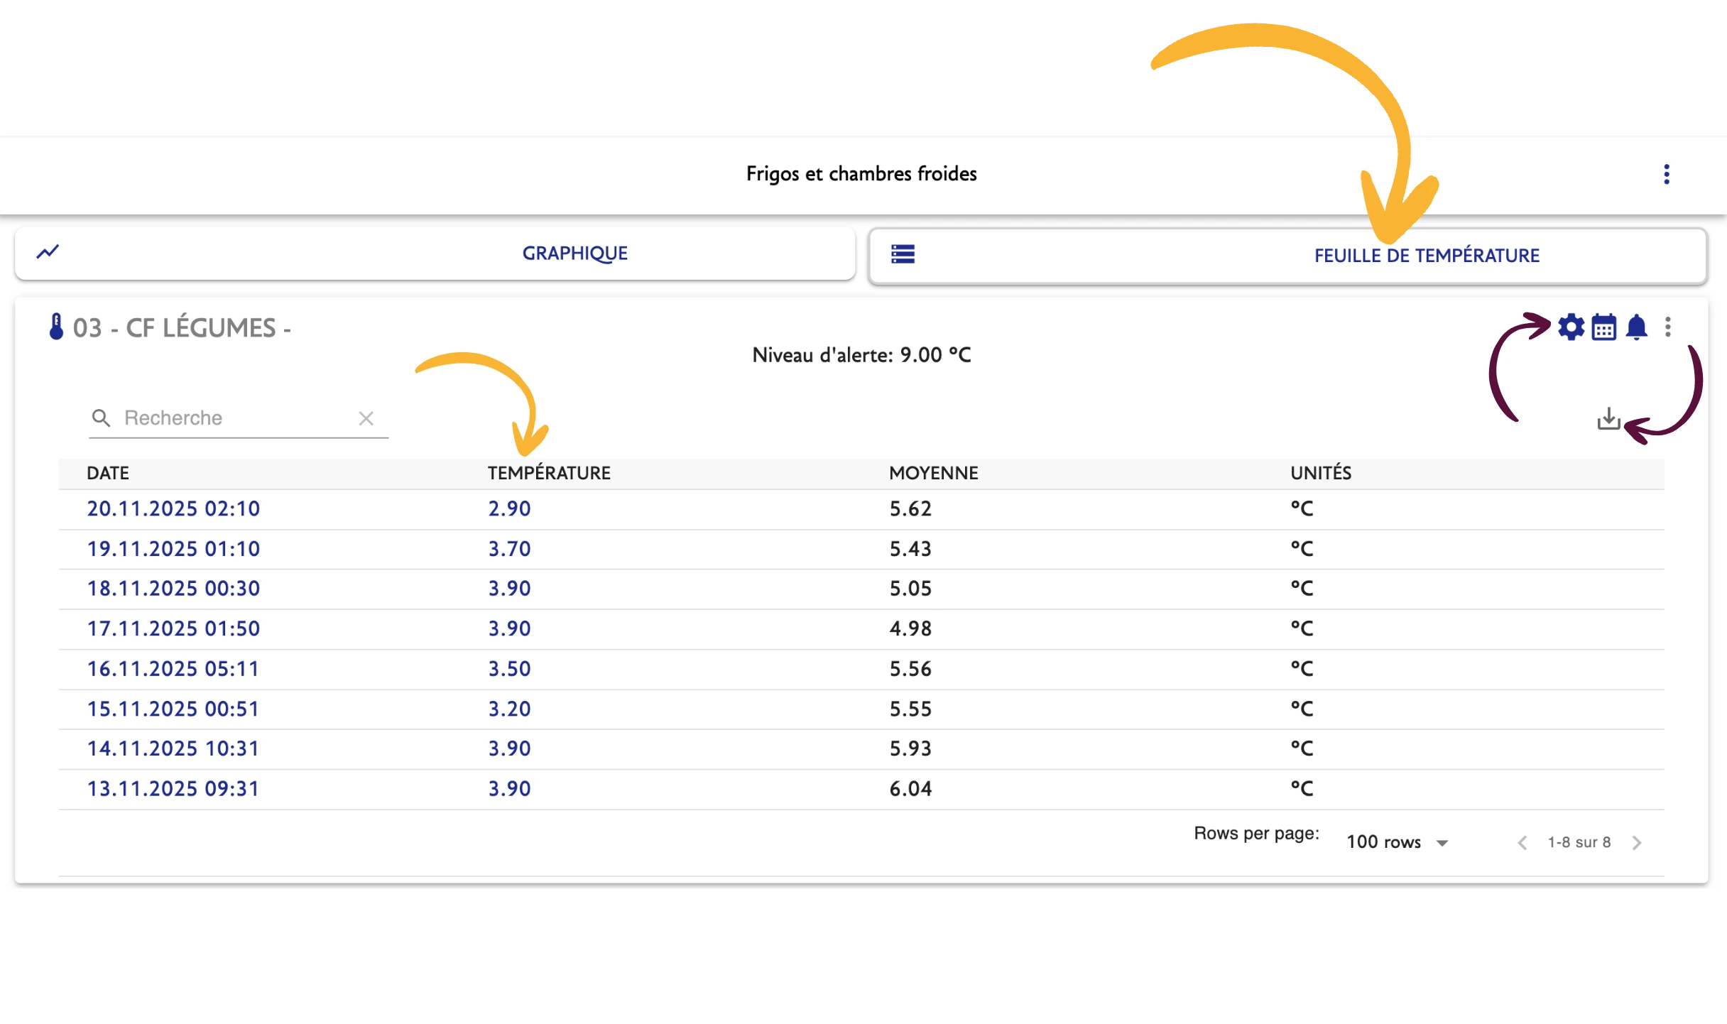
Task: Sort by the MOYENNE column header
Action: click(x=933, y=474)
